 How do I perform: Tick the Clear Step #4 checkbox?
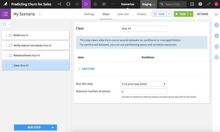coord(11,65)
